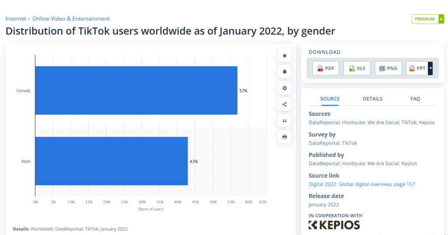
Task: Open chart settings gear icon
Action: 284,88
